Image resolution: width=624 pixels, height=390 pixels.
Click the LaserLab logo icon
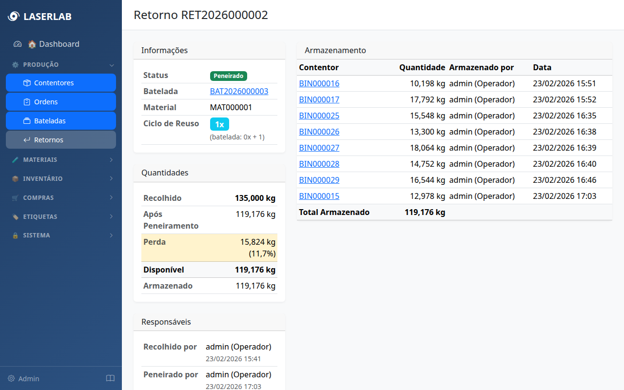pyautogui.click(x=14, y=17)
